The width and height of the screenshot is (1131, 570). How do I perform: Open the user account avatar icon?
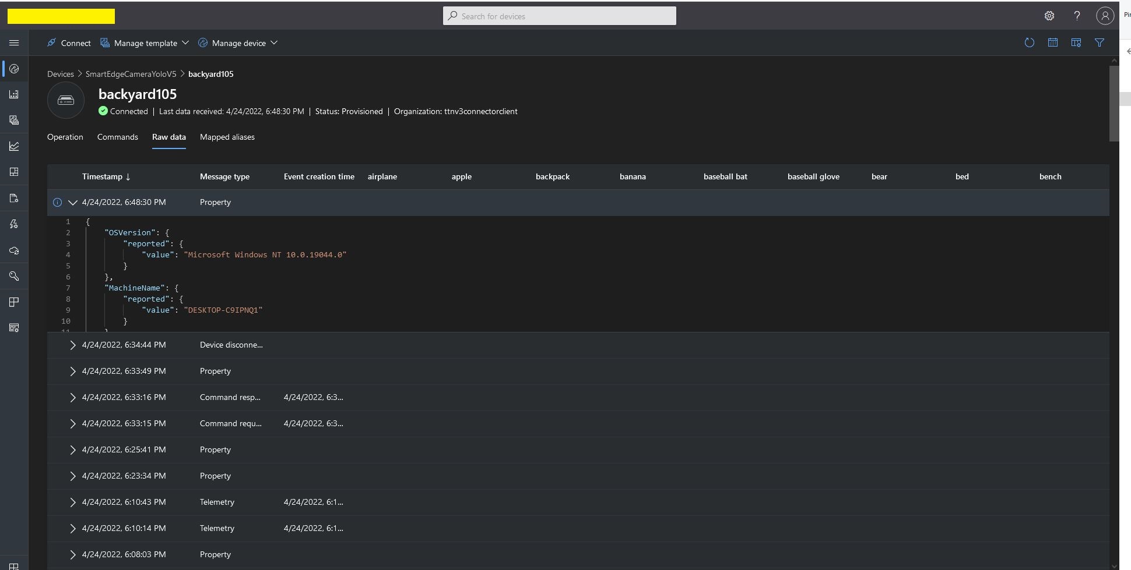tap(1104, 16)
